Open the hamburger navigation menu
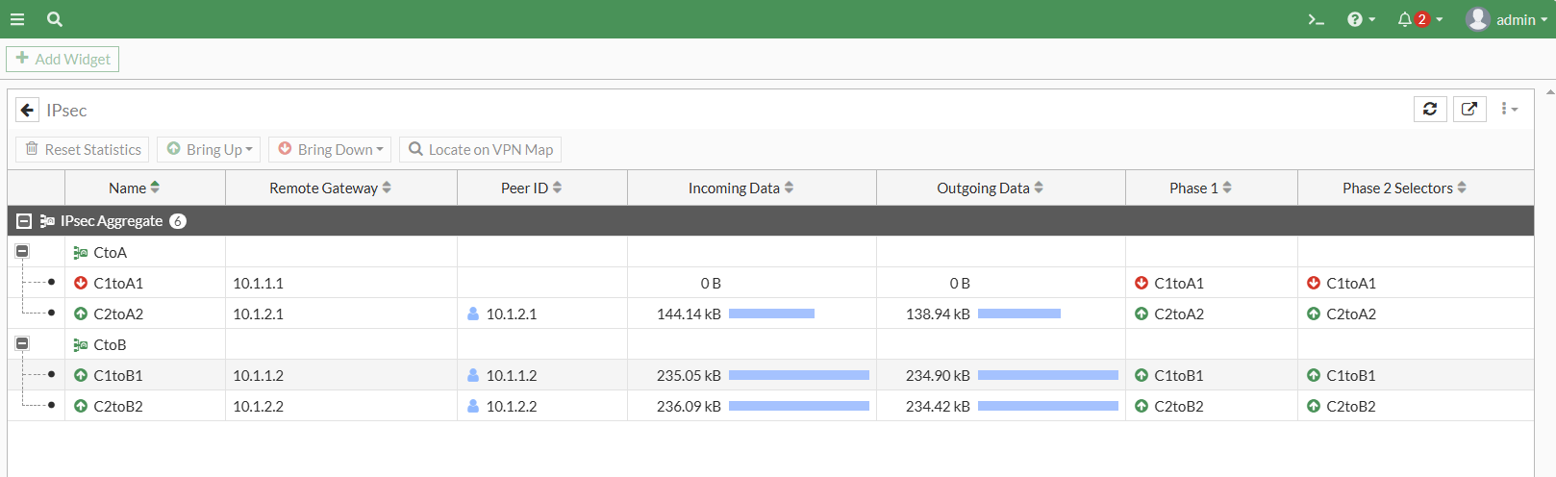This screenshot has height=477, width=1556. coord(16,19)
